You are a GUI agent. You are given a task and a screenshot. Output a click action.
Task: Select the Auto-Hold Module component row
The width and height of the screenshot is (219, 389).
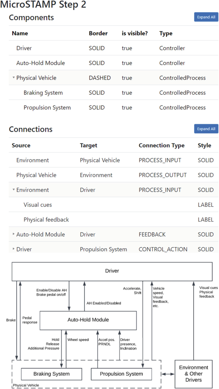point(41,63)
